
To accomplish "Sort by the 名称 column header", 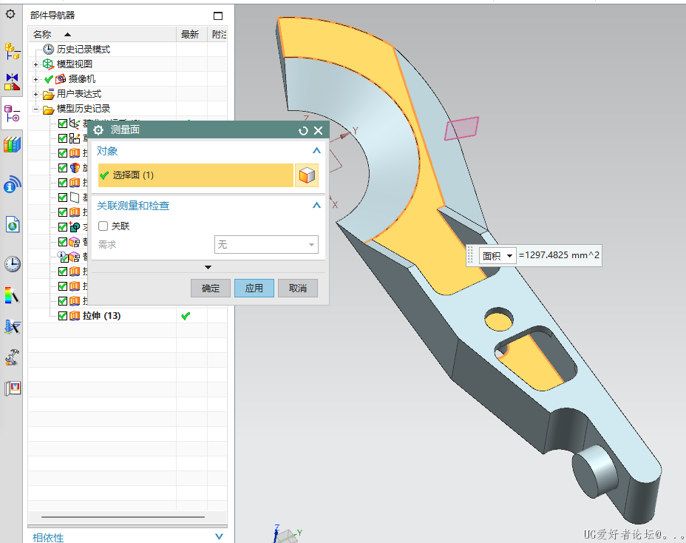I will click(52, 34).
